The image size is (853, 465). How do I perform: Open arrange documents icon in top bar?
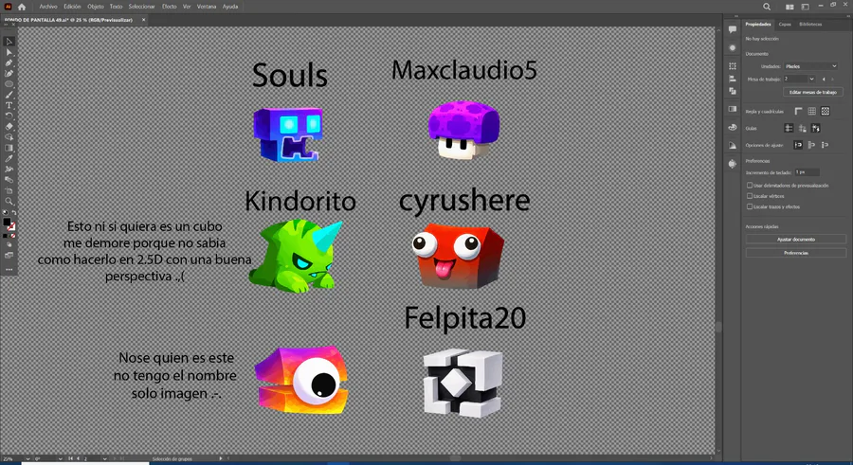tap(789, 7)
